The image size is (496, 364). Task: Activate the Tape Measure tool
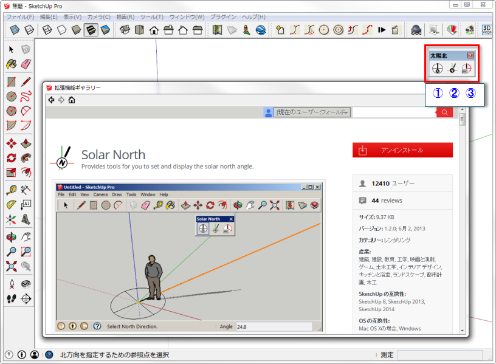(x=11, y=190)
